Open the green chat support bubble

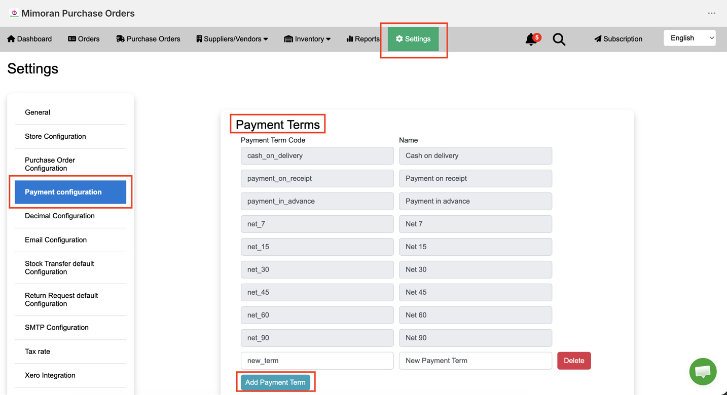pos(703,371)
